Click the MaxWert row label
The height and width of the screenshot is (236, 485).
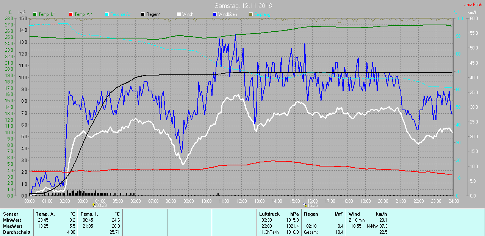click(x=12, y=226)
